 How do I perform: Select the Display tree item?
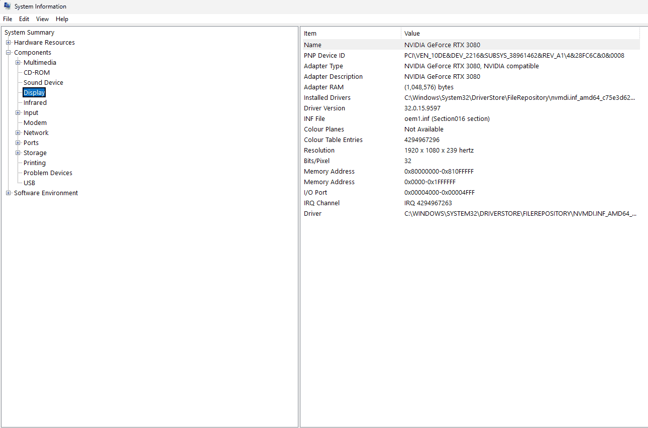click(x=34, y=93)
